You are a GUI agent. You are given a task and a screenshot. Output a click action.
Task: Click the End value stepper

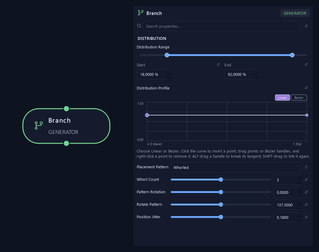coord(256,74)
